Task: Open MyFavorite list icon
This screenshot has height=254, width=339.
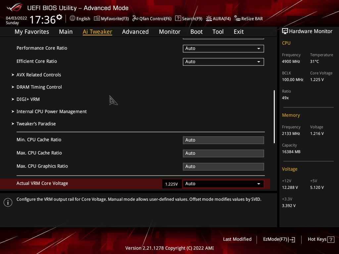Action: point(97,19)
